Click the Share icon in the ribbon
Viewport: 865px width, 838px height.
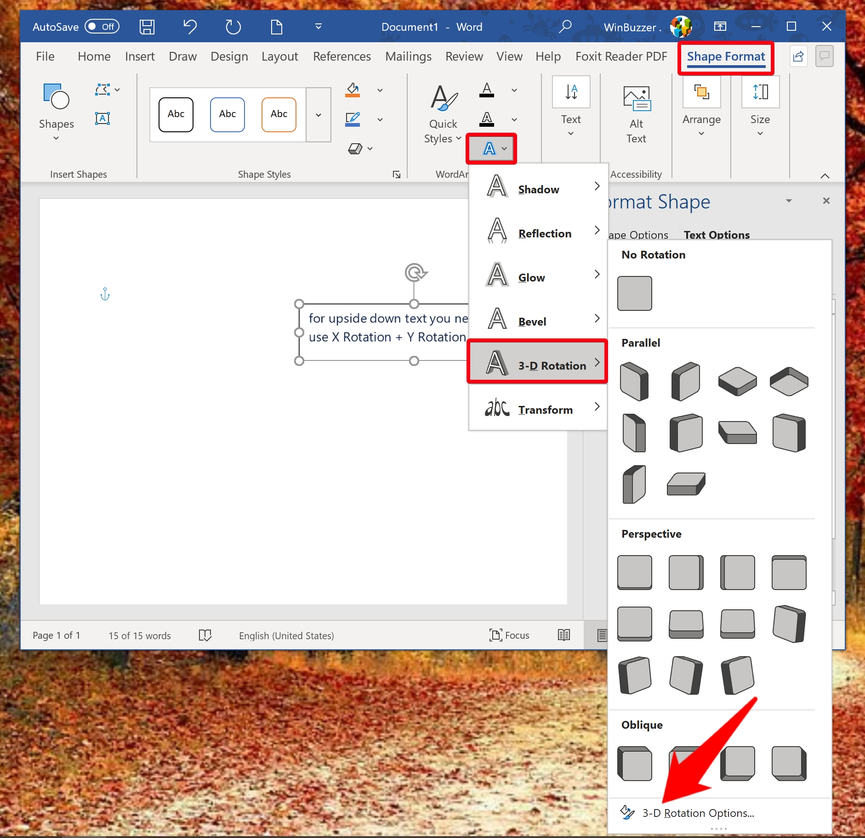[798, 56]
